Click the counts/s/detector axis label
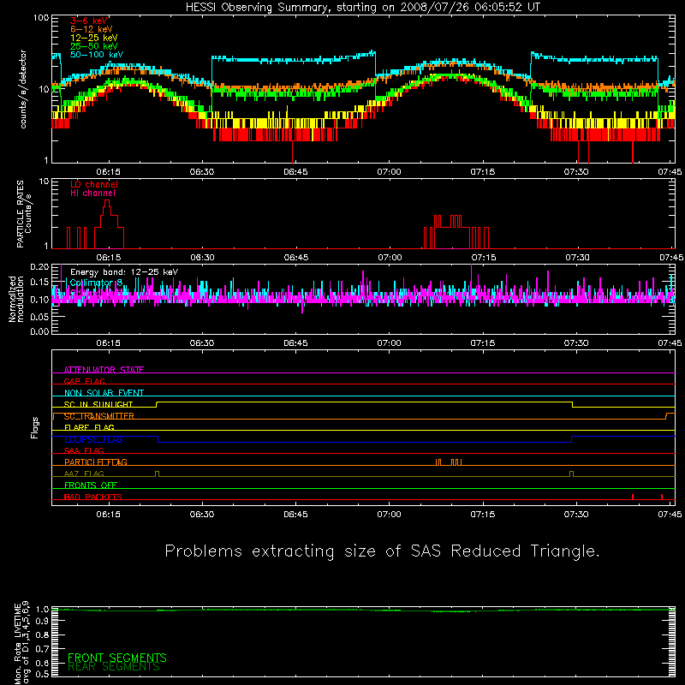The width and height of the screenshot is (685, 685). click(x=23, y=89)
